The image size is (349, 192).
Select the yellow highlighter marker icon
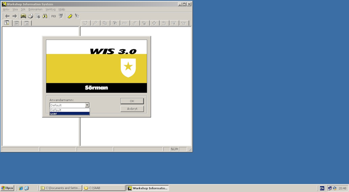coord(70,16)
